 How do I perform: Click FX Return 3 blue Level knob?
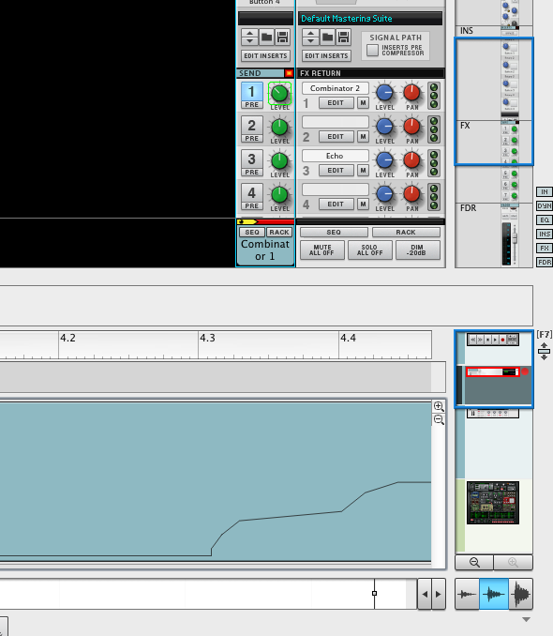[x=384, y=160]
